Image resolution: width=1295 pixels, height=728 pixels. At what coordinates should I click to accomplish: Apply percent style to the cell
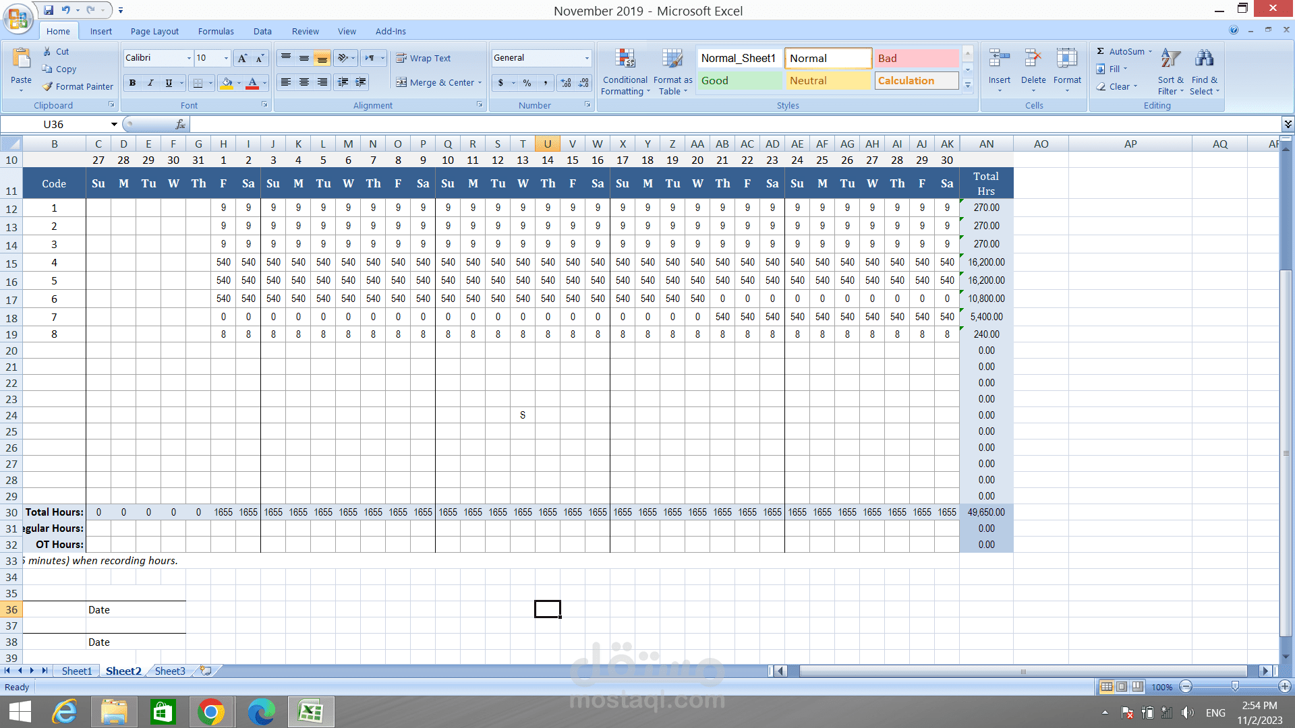point(527,83)
